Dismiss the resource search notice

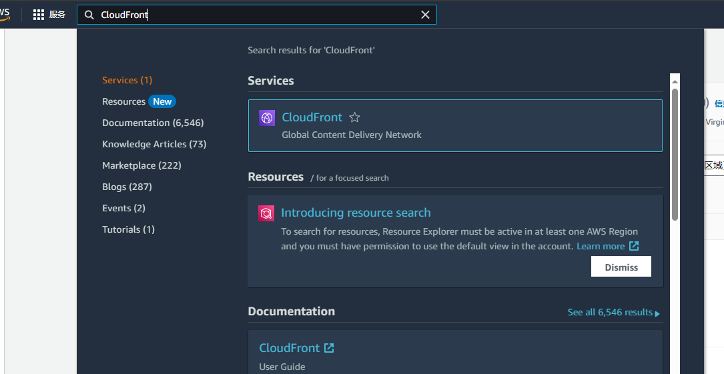point(621,267)
